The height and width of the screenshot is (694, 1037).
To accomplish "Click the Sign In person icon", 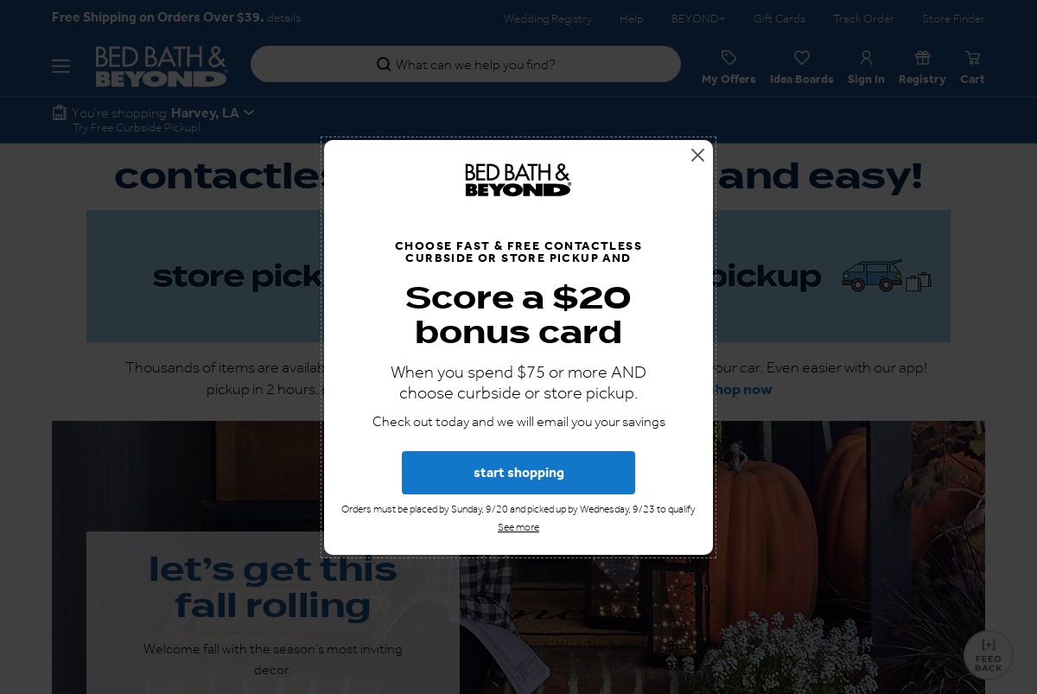I will 866,58.
